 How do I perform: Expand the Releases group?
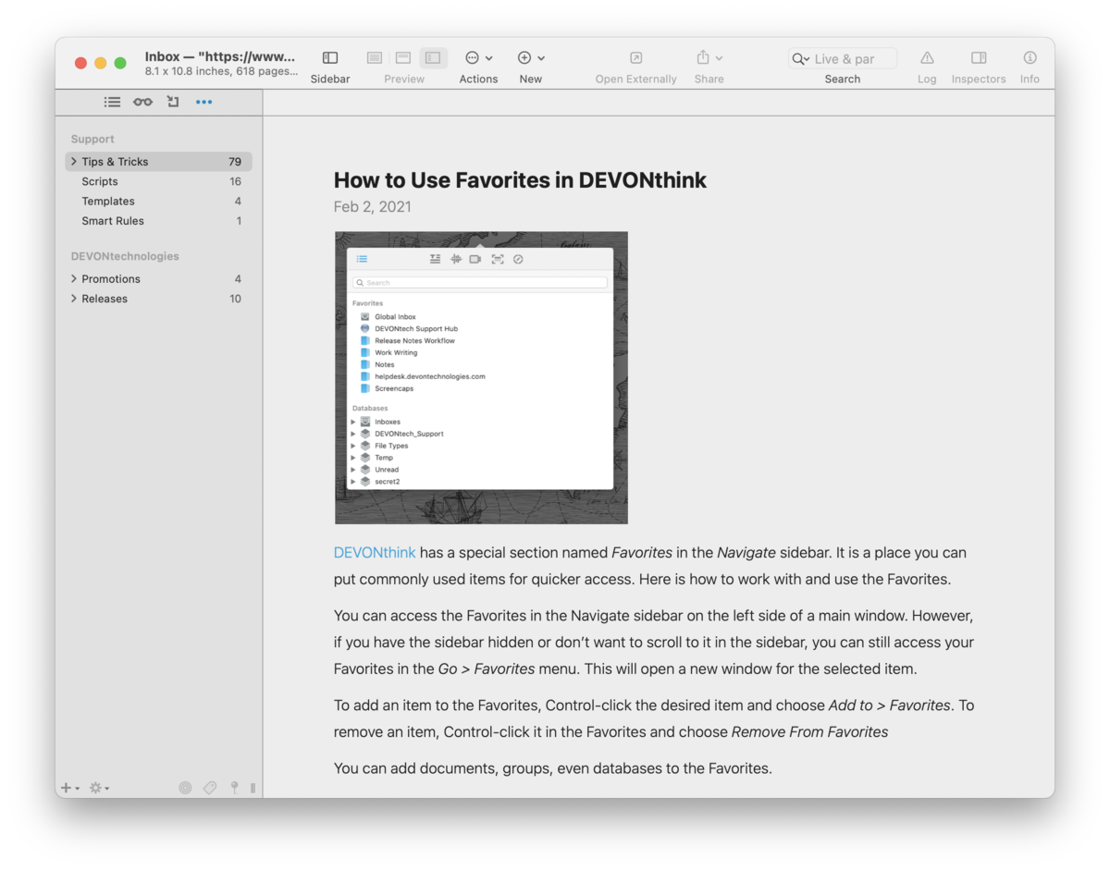coord(74,299)
